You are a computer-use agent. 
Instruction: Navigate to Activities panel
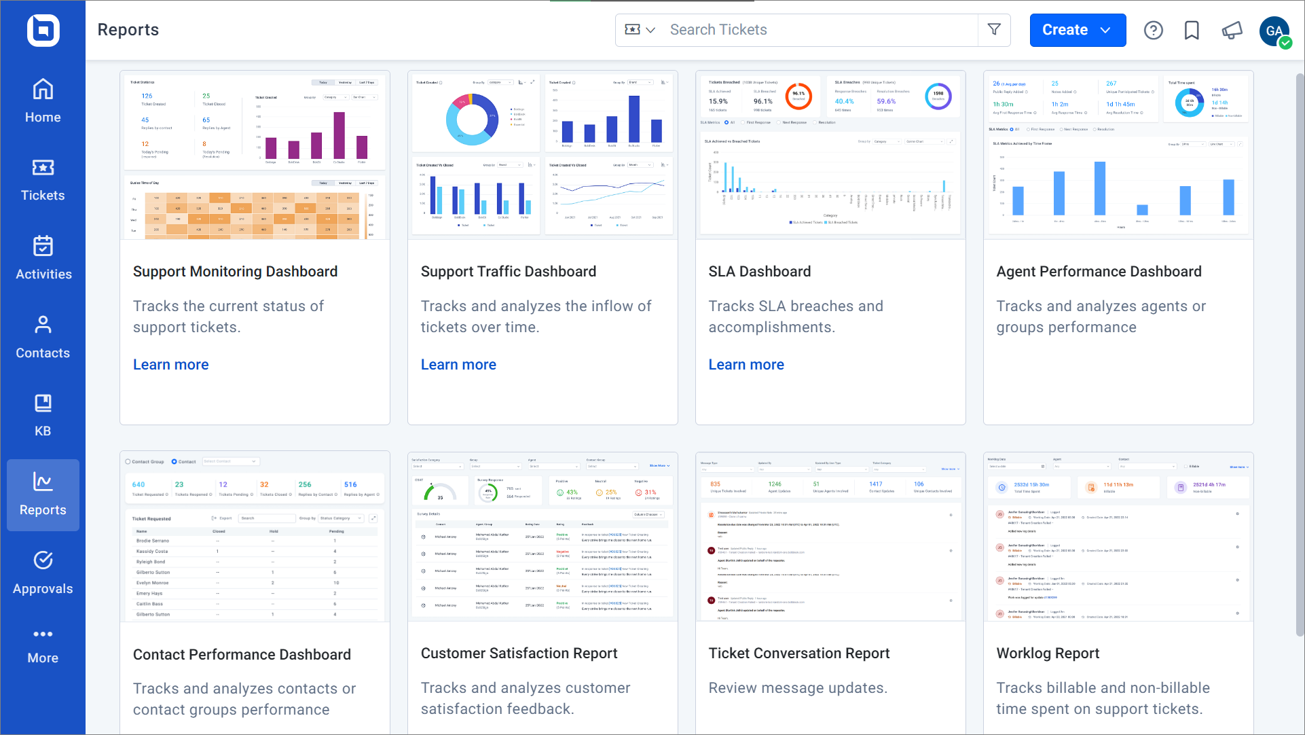point(42,259)
